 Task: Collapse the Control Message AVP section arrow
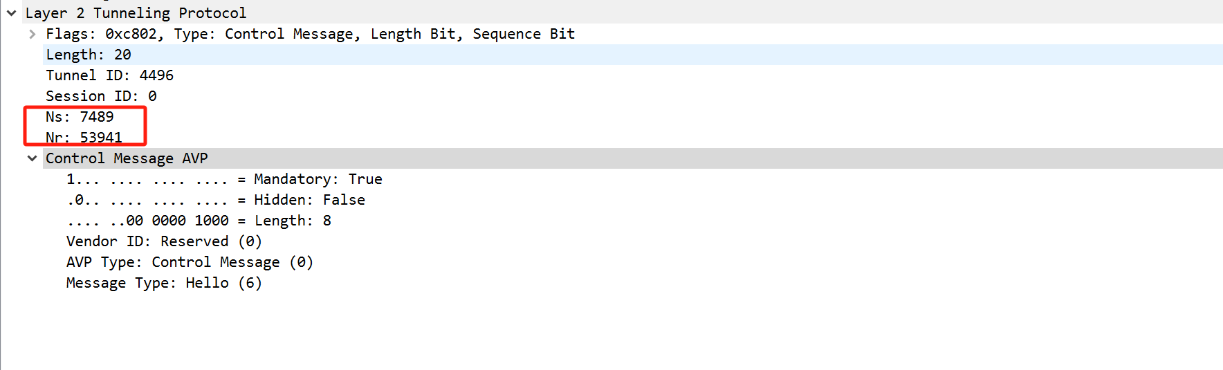[32, 158]
